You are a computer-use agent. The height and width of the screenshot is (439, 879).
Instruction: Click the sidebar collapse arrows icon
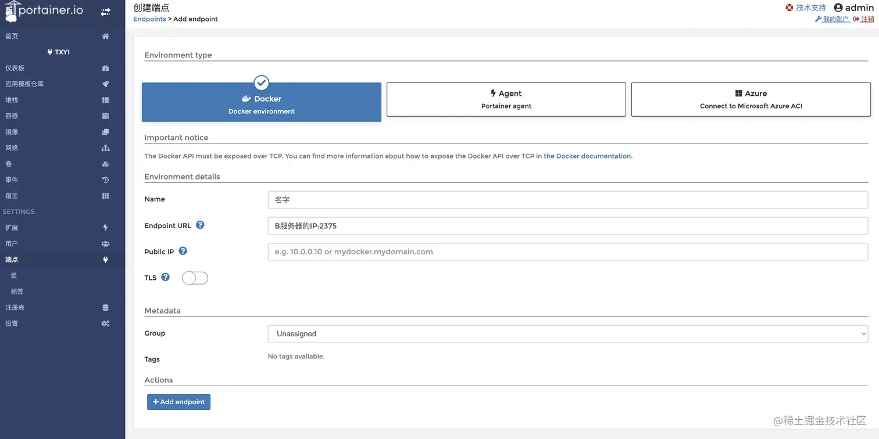pyautogui.click(x=105, y=12)
